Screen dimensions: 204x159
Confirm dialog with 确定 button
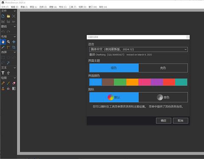[164, 121]
